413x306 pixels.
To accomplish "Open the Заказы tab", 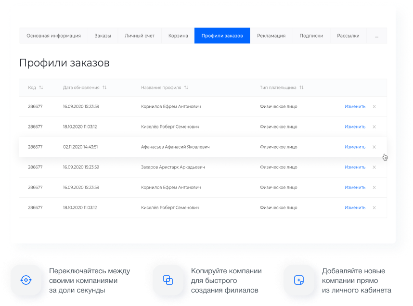I will coord(103,36).
